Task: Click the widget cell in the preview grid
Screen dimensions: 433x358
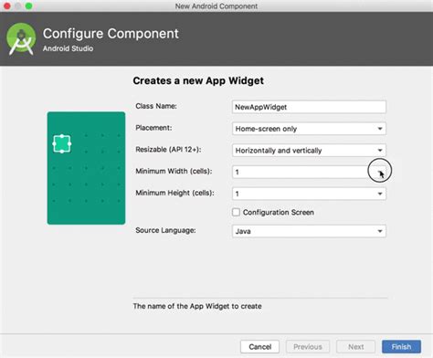Action: pyautogui.click(x=62, y=143)
